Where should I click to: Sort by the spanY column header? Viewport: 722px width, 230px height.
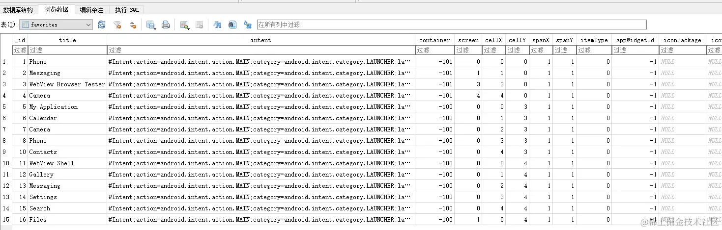pyautogui.click(x=564, y=40)
